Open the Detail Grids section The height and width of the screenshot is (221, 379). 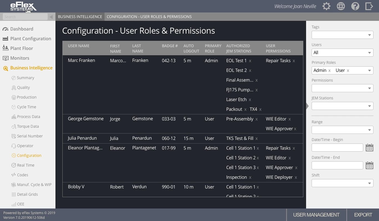(x=27, y=194)
